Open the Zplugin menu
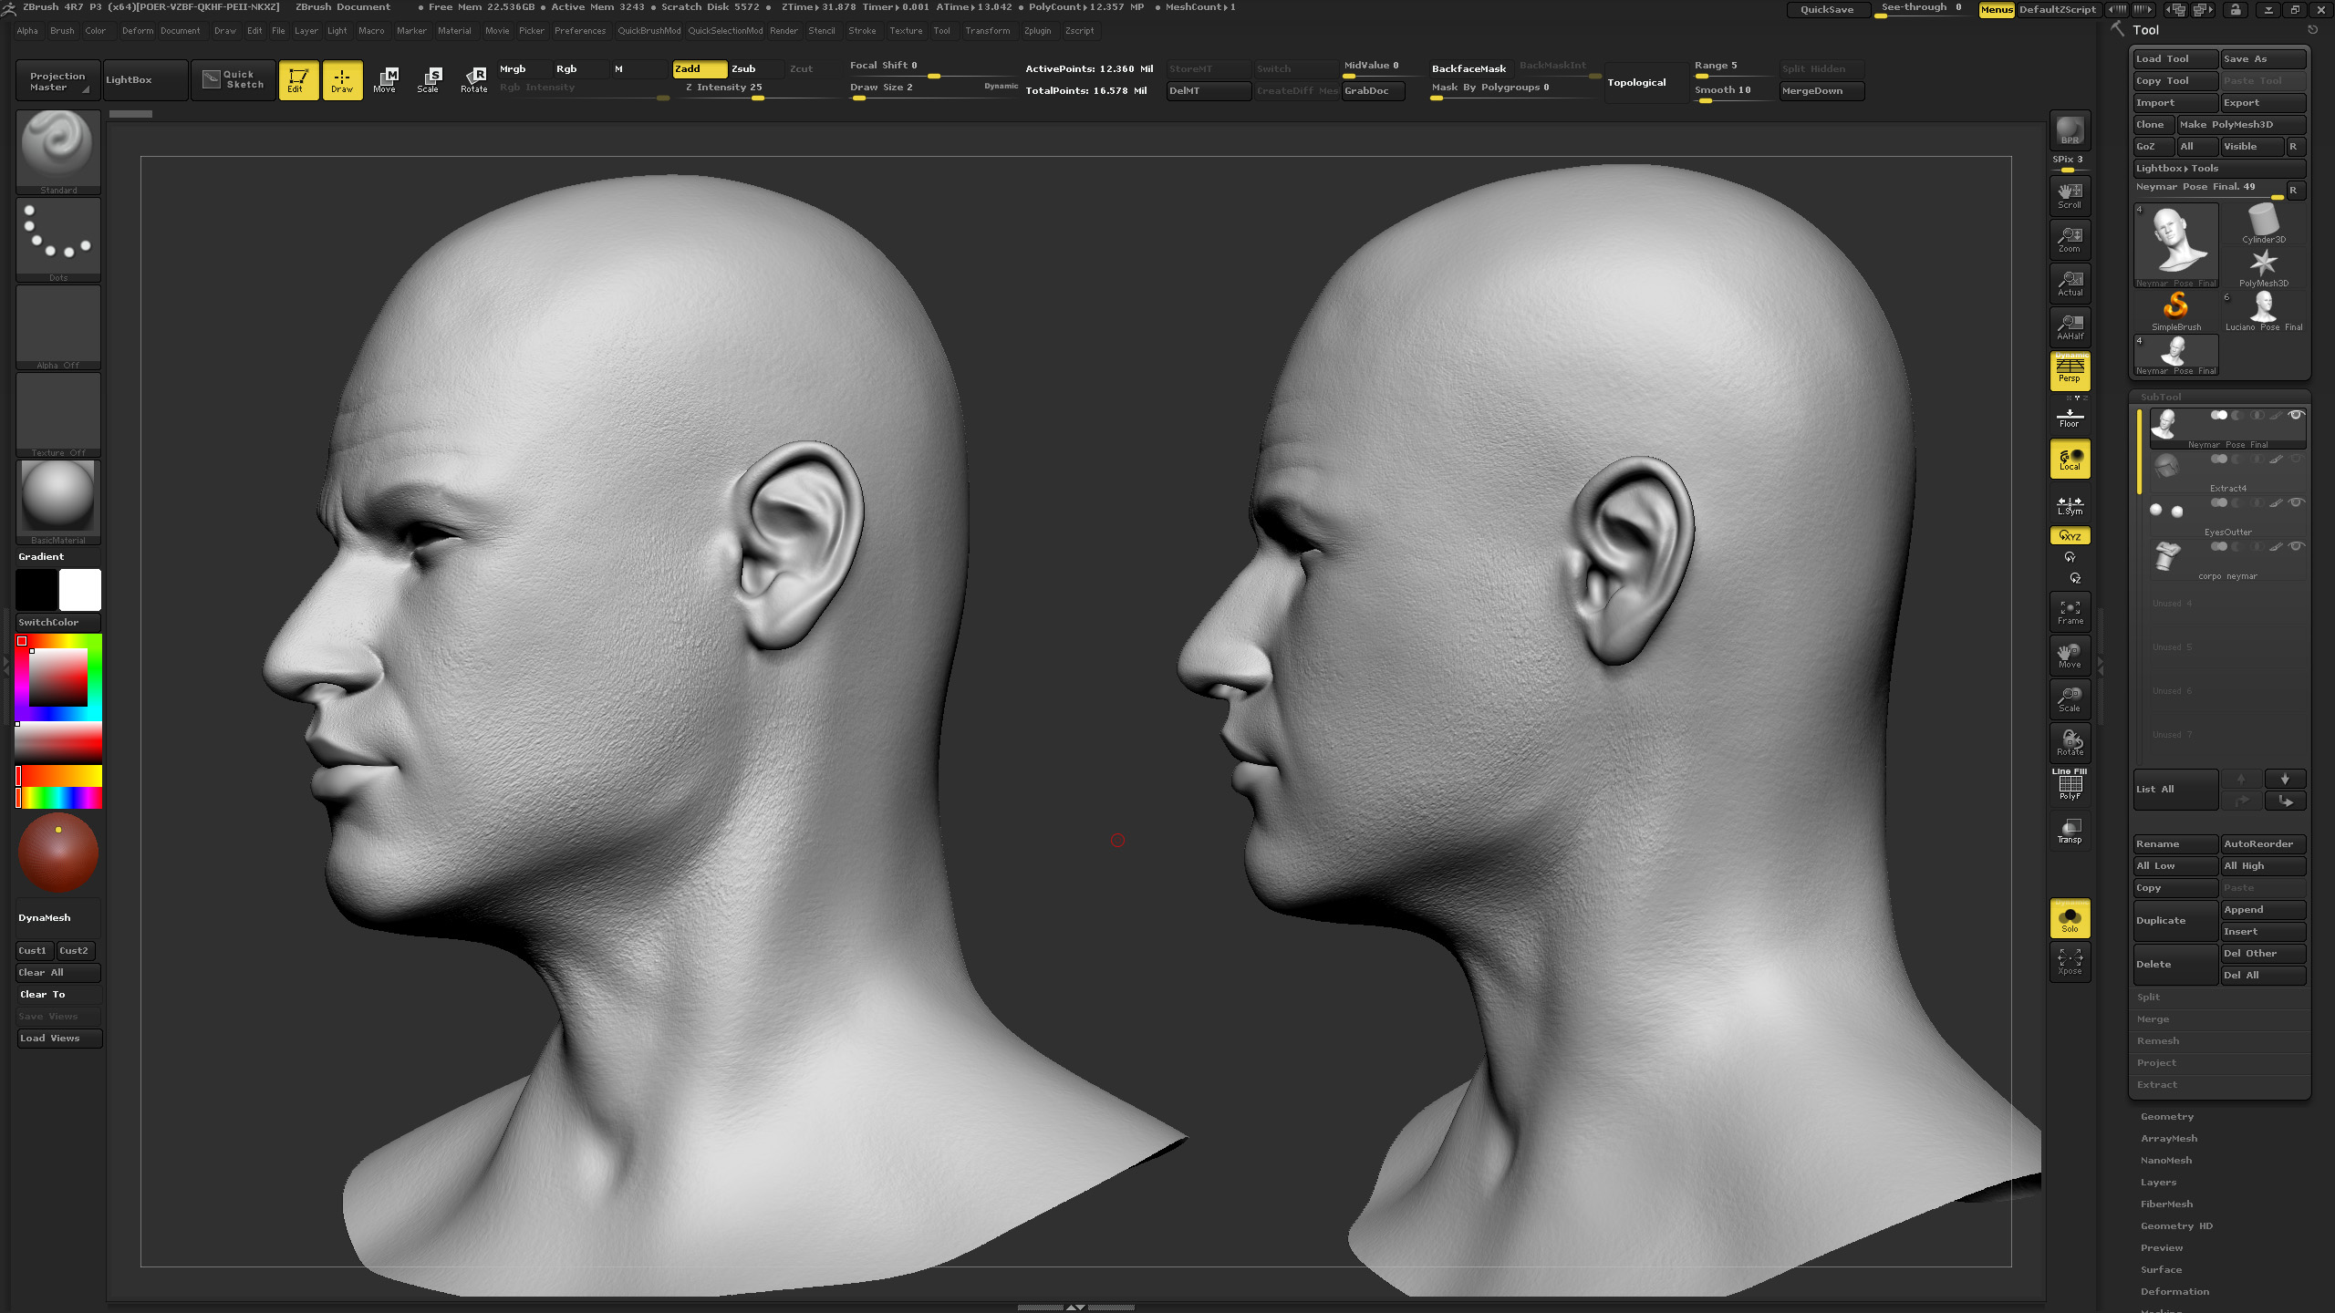Viewport: 2335px width, 1313px height. pyautogui.click(x=1037, y=31)
